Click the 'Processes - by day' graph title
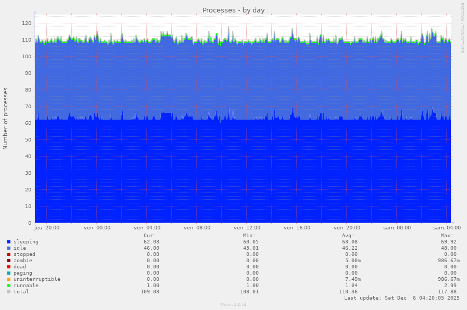 pyautogui.click(x=233, y=10)
